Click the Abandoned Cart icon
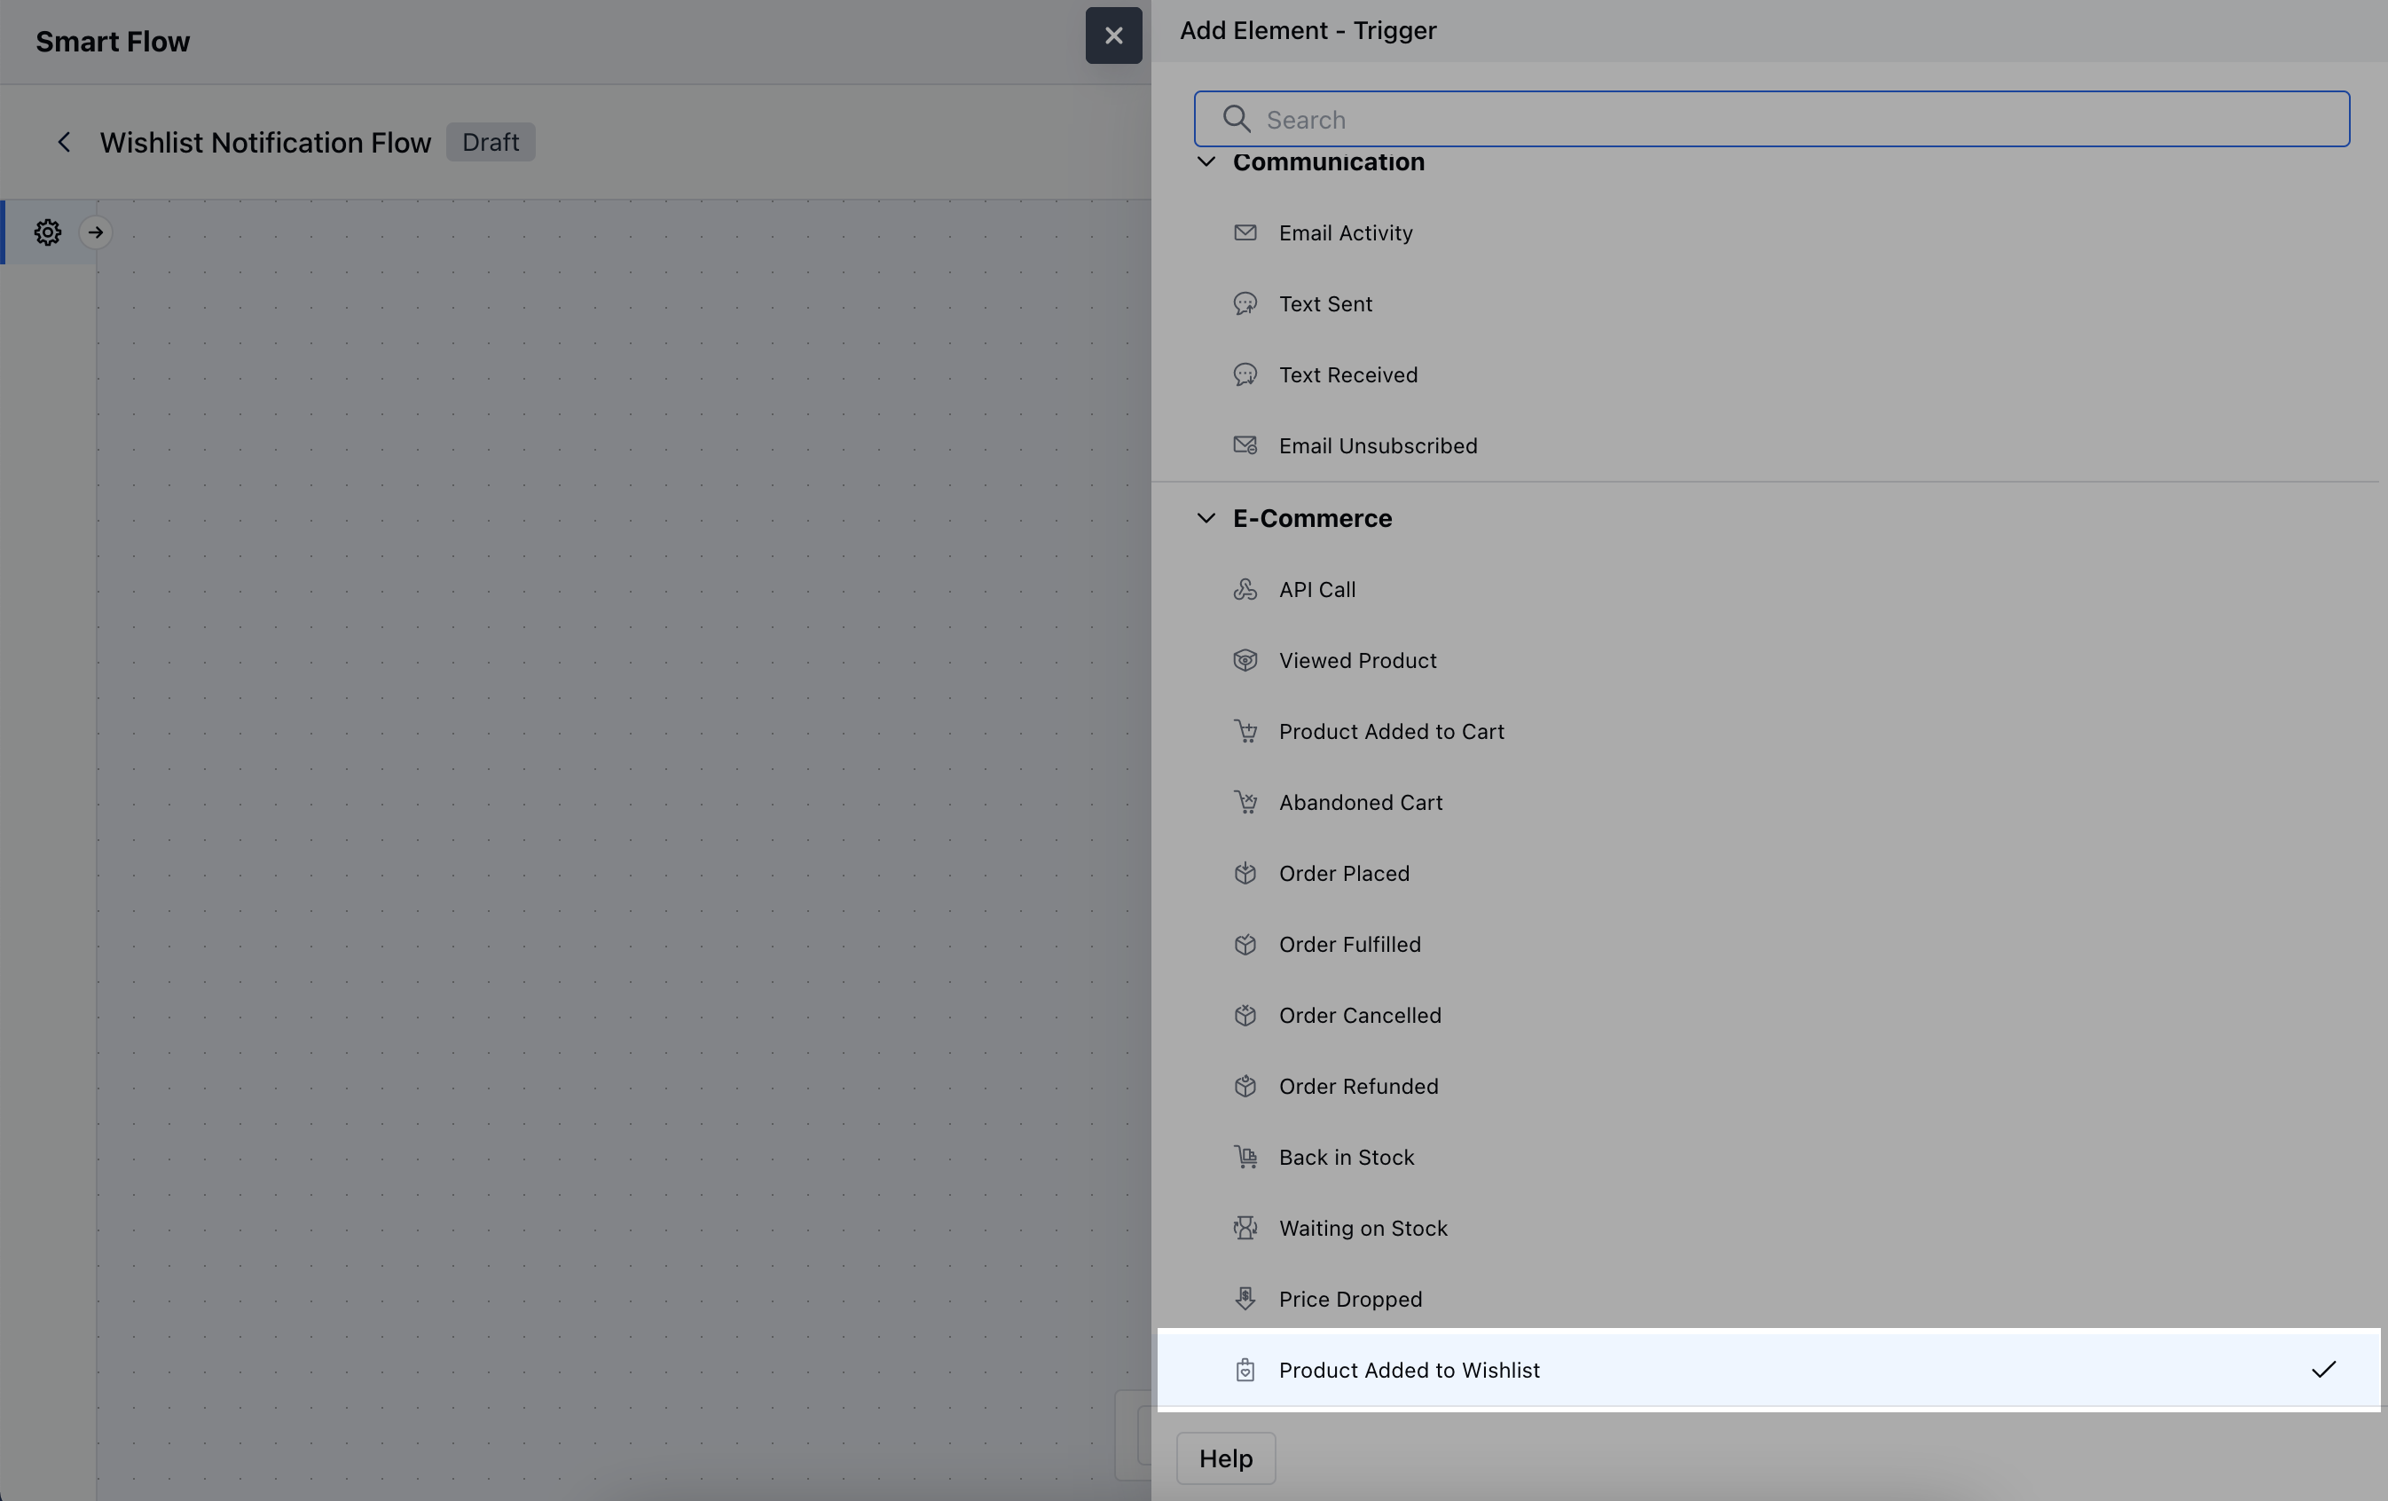 tap(1245, 802)
